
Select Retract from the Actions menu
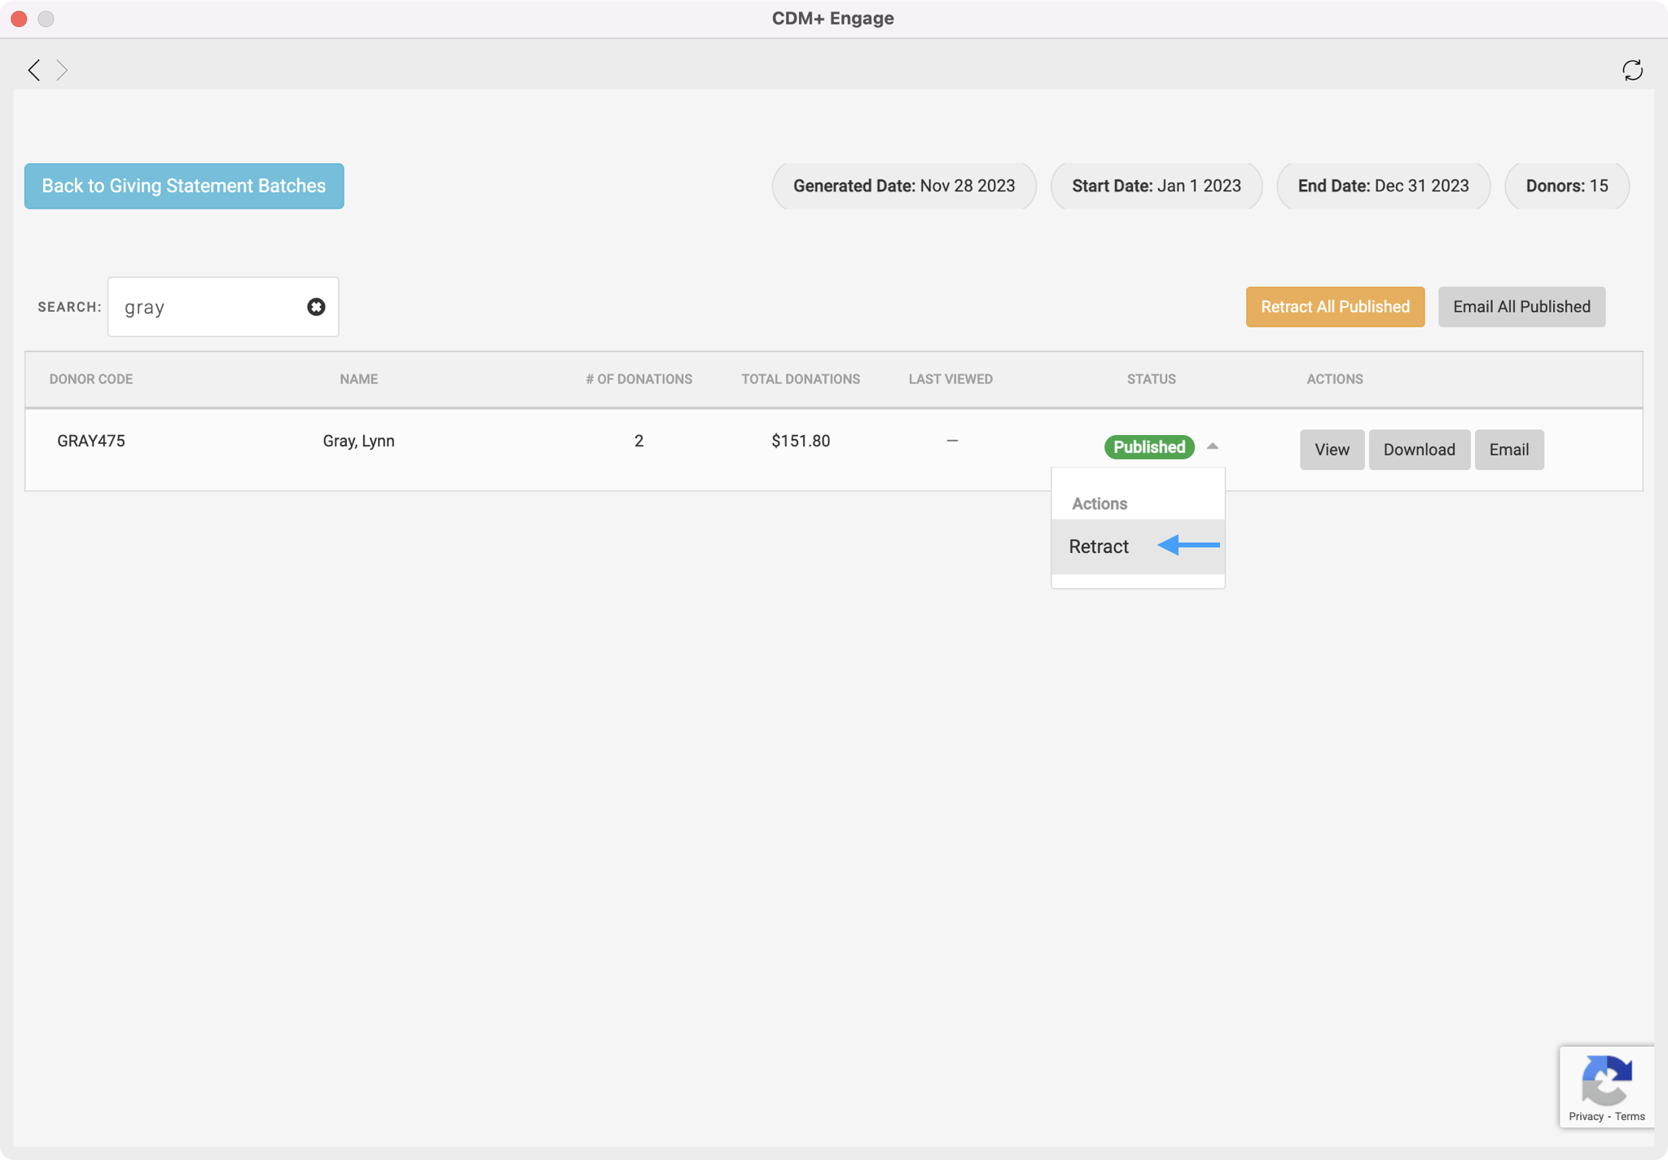point(1099,547)
